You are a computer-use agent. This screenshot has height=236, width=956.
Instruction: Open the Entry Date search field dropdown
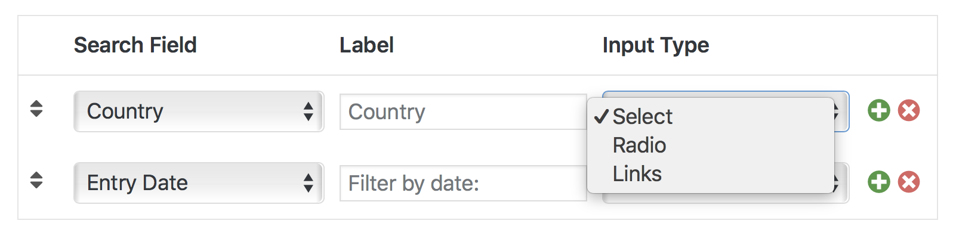click(199, 183)
